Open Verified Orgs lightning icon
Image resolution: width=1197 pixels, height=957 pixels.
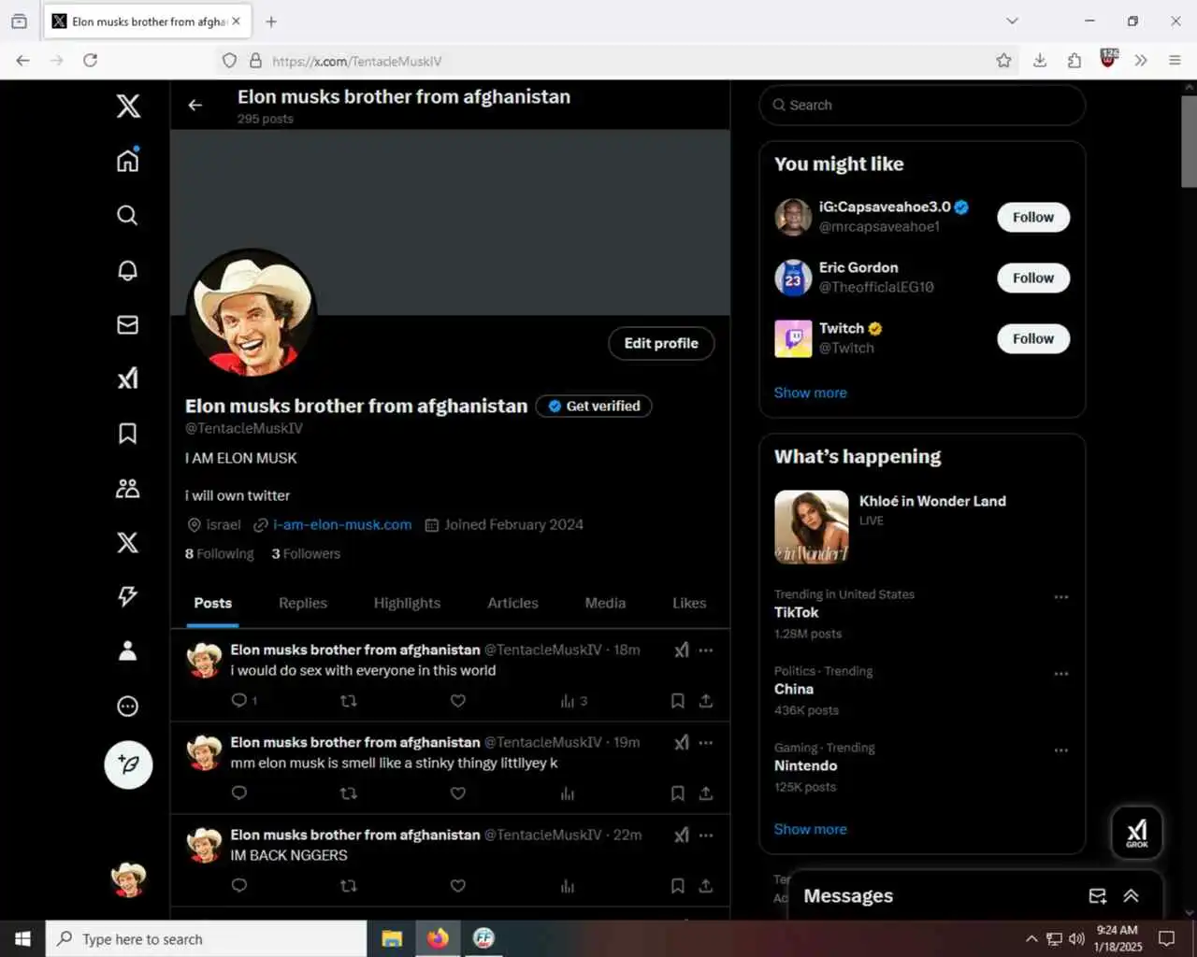click(x=128, y=596)
